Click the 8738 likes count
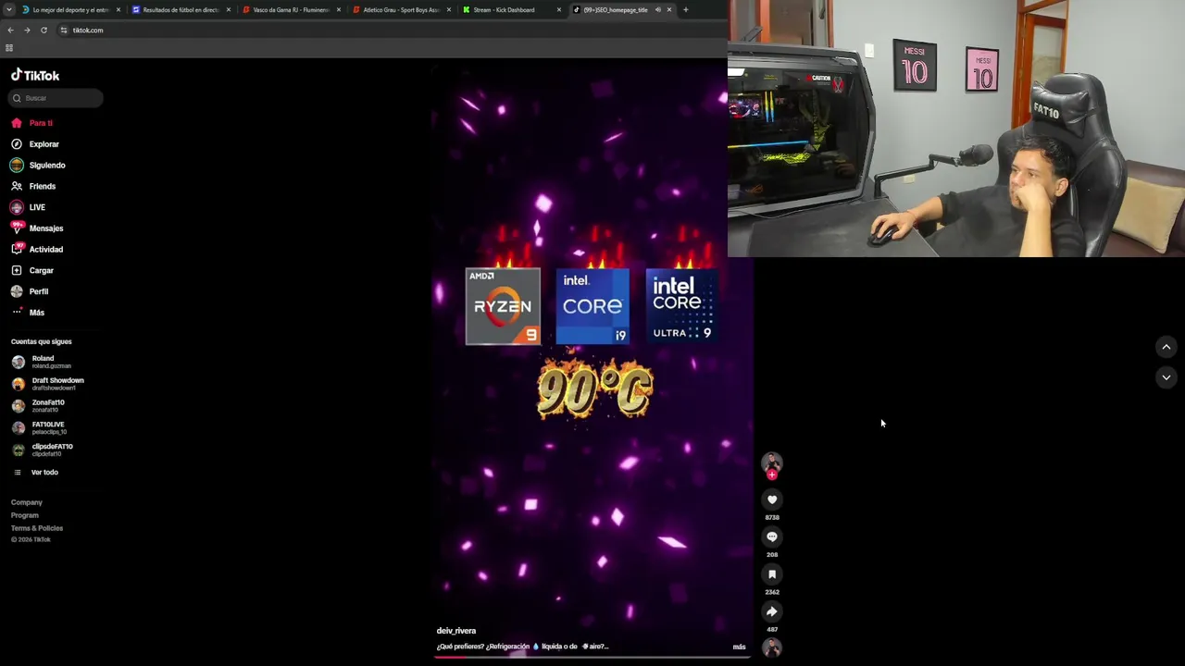Viewport: 1185px width, 666px height. (x=772, y=517)
